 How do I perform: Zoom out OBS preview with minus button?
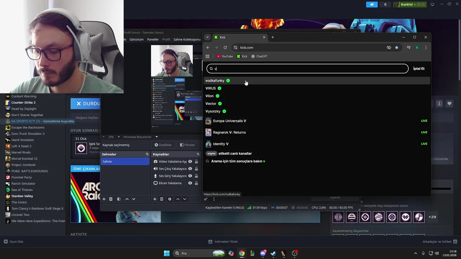(103, 137)
